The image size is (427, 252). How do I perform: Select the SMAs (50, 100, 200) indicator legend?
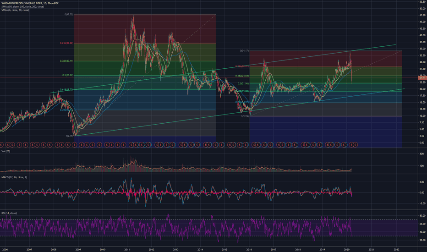coord(22,6)
